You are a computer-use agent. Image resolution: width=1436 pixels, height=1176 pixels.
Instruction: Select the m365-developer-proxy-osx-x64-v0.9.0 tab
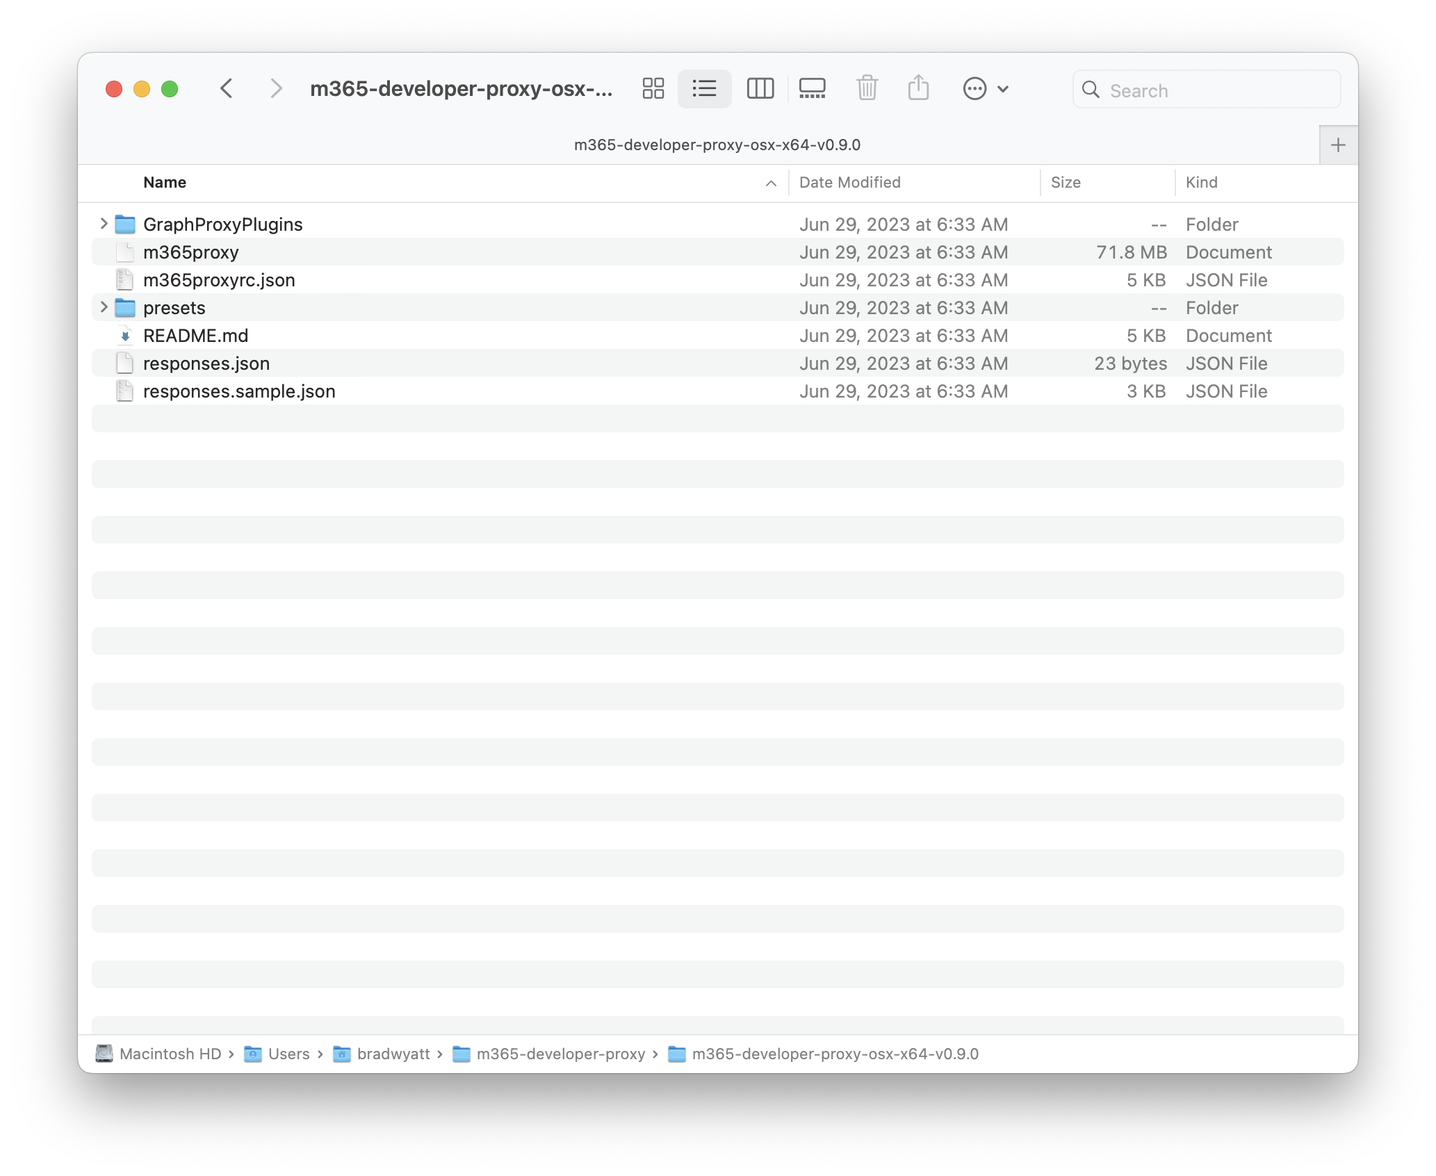click(717, 145)
